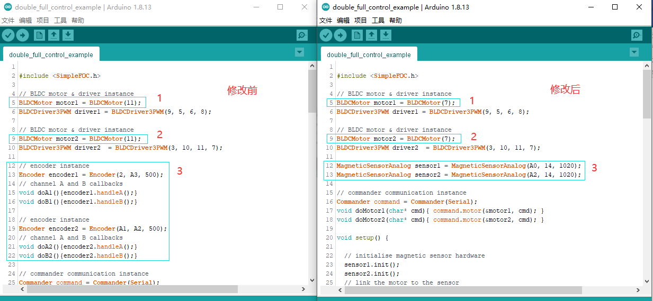Screen dimensions: 653x301
Task: Select double_full_control_example tab in right window
Action: point(369,54)
